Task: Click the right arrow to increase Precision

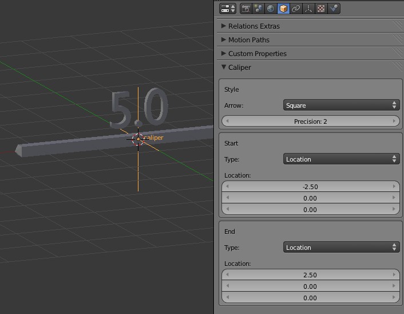Action: tap(394, 121)
